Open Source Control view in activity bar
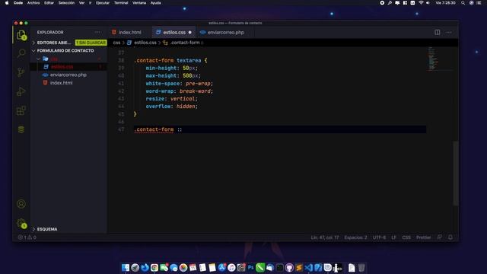 click(x=21, y=72)
